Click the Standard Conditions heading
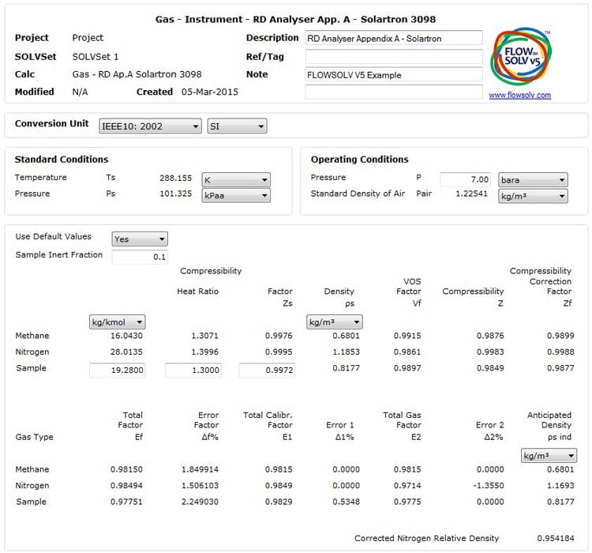This screenshot has height=553, width=592. pyautogui.click(x=62, y=160)
